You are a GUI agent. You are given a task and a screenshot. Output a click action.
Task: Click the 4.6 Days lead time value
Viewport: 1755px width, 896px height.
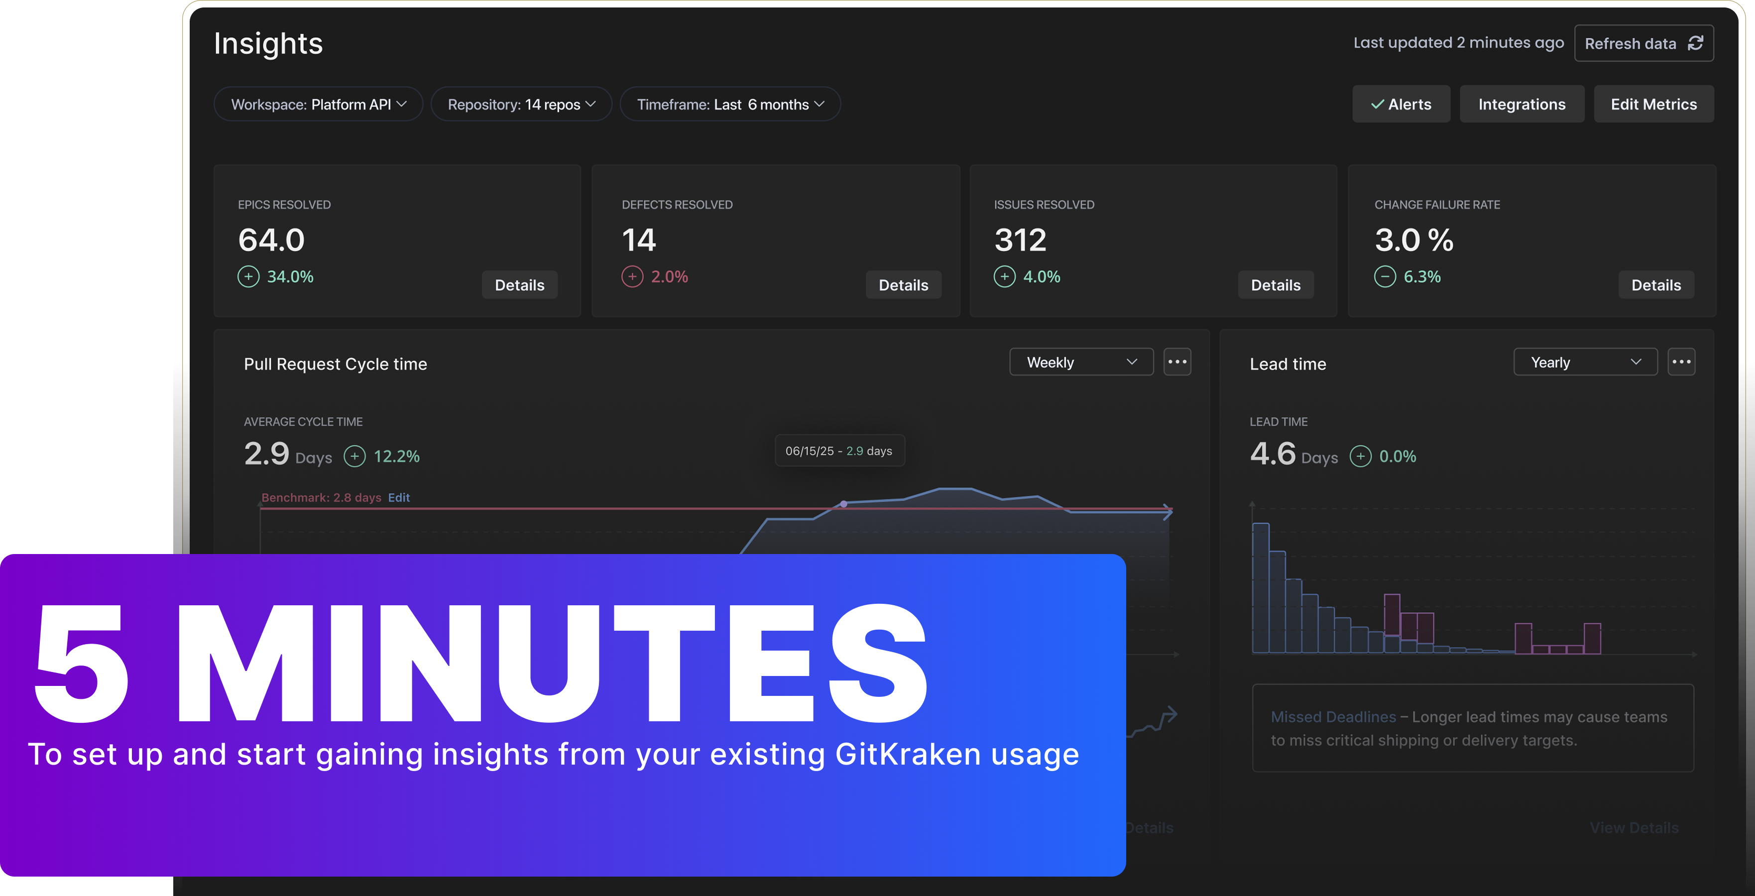coord(1294,454)
